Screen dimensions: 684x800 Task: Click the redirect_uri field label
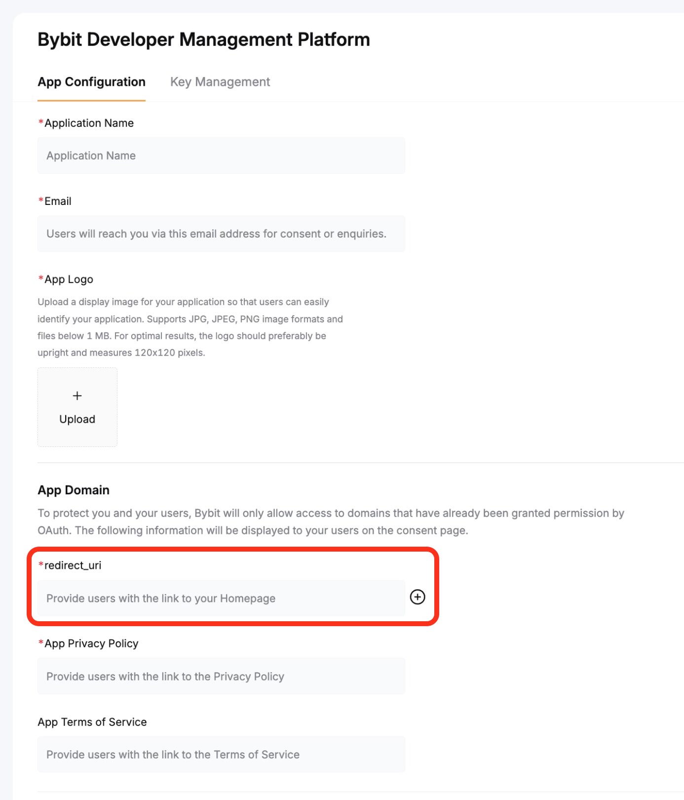pyautogui.click(x=73, y=565)
